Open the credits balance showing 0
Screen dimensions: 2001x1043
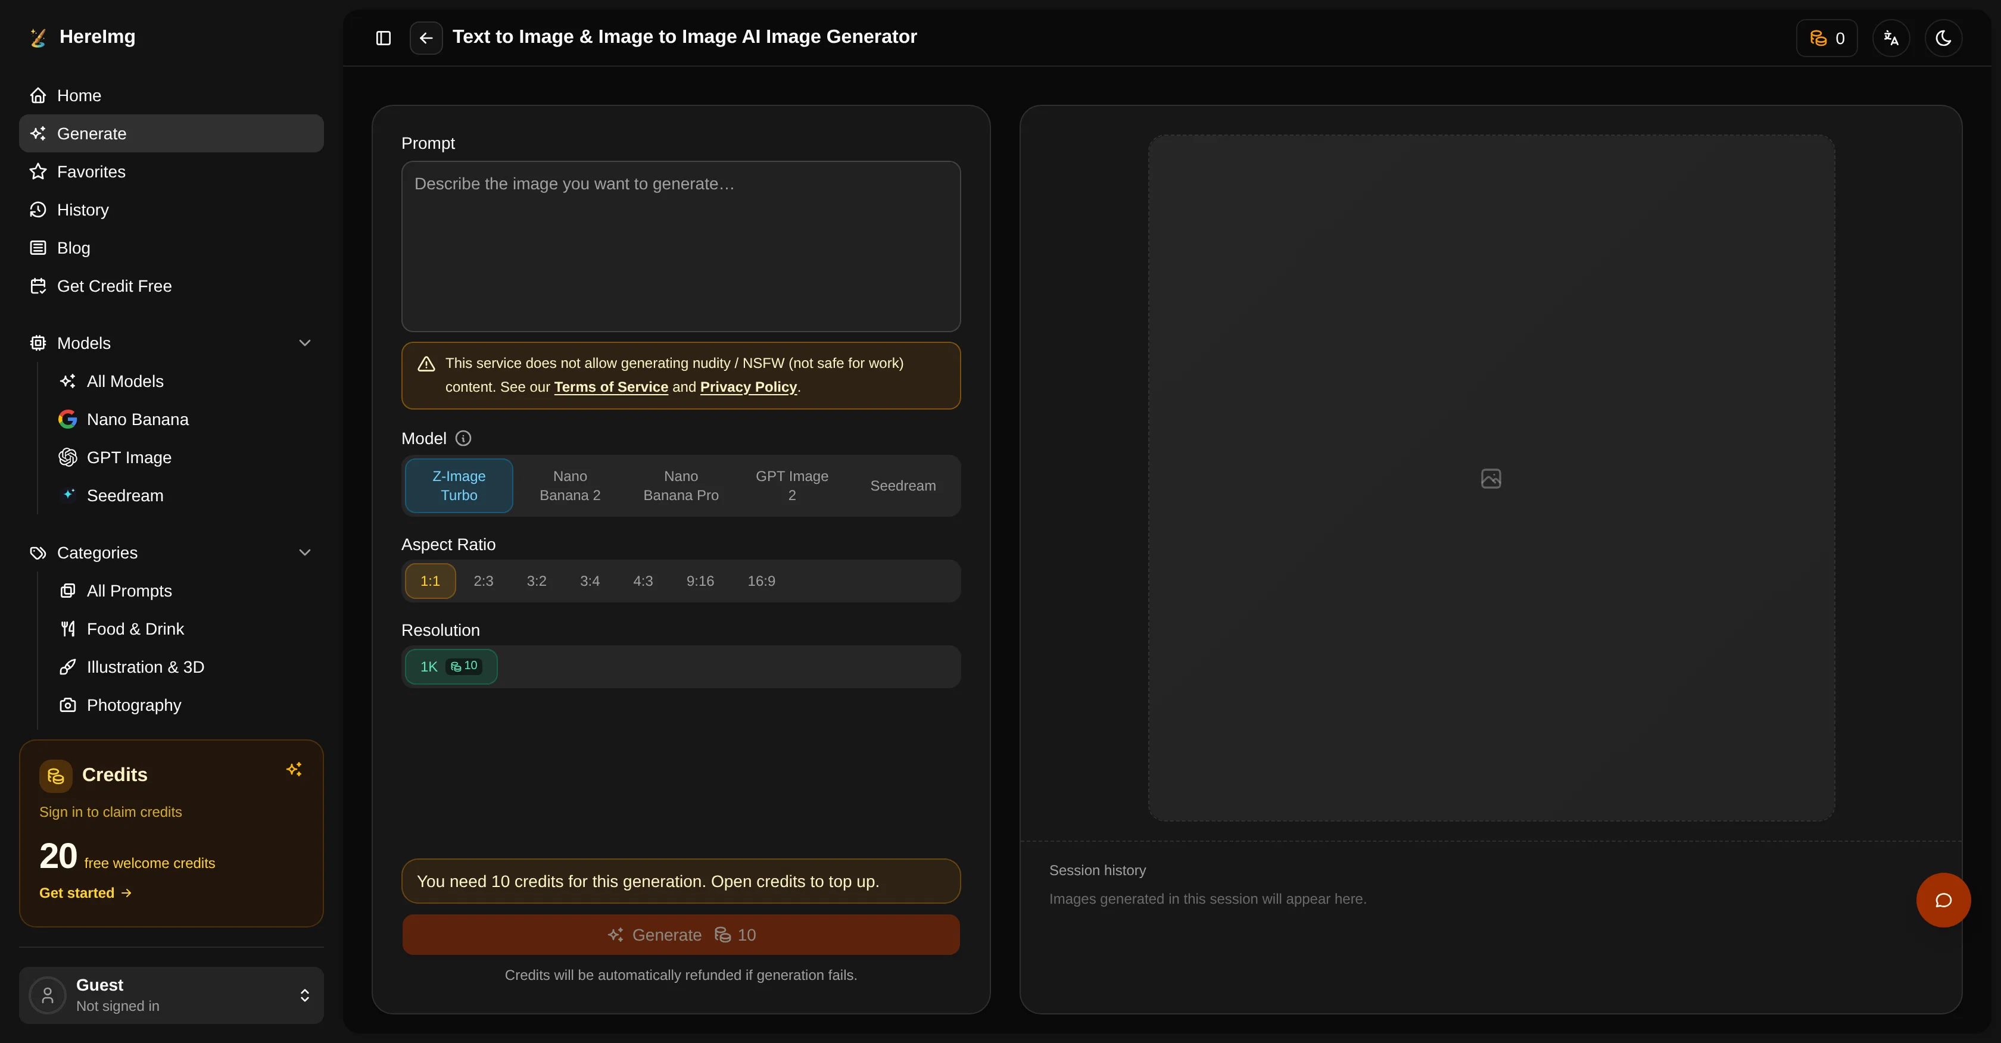(x=1827, y=38)
